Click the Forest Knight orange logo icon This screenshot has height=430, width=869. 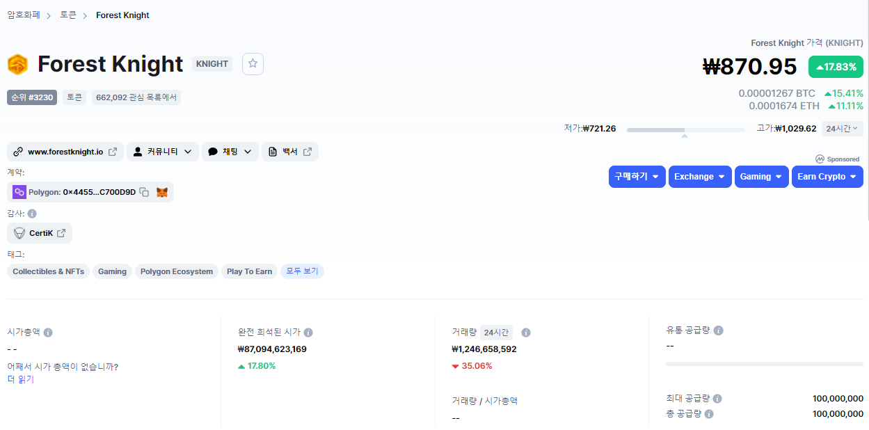point(17,64)
